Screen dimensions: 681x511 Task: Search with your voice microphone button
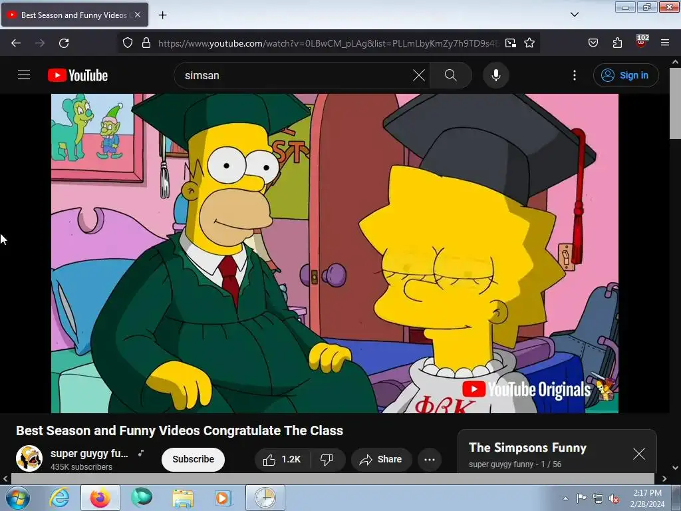click(x=496, y=75)
